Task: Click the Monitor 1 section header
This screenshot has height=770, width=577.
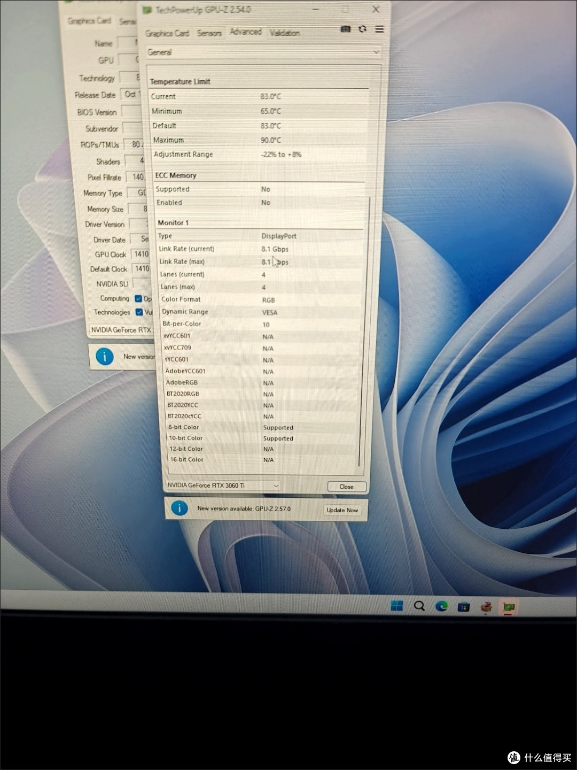Action: coord(173,223)
